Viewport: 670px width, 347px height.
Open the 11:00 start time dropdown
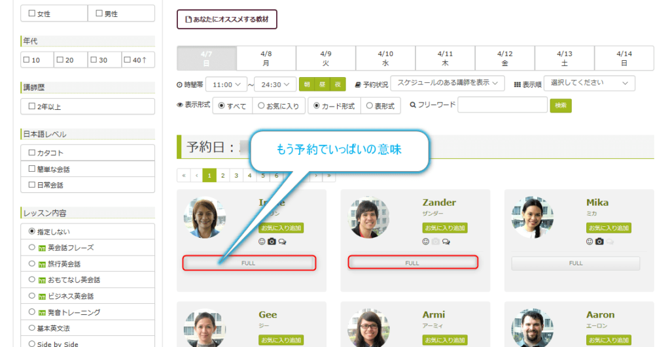coord(226,84)
